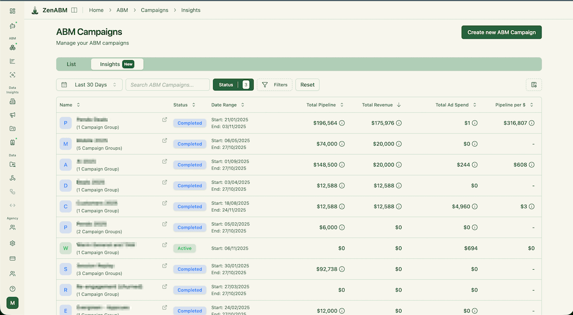Click the external link icon beside the first campaign
Screen dimensions: 573x315
(165, 119)
